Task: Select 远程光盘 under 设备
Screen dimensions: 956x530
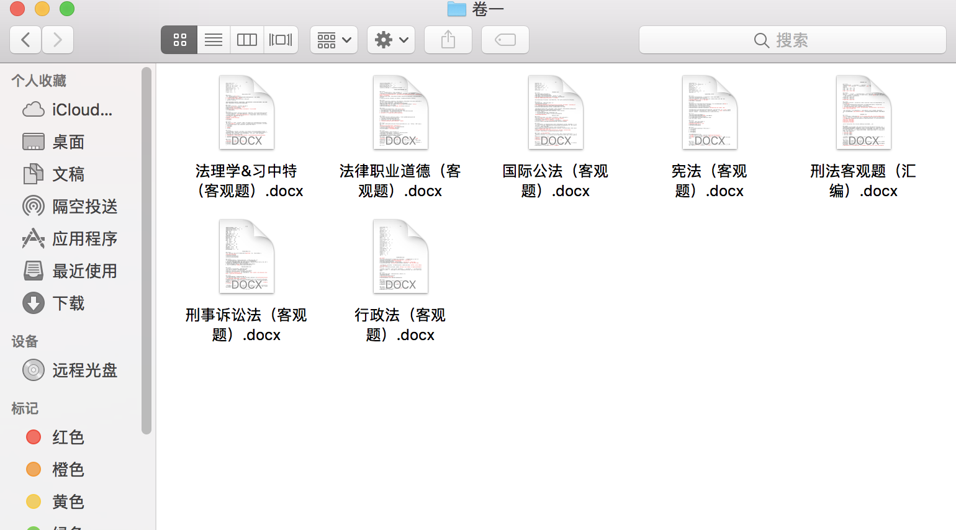Action: click(70, 370)
